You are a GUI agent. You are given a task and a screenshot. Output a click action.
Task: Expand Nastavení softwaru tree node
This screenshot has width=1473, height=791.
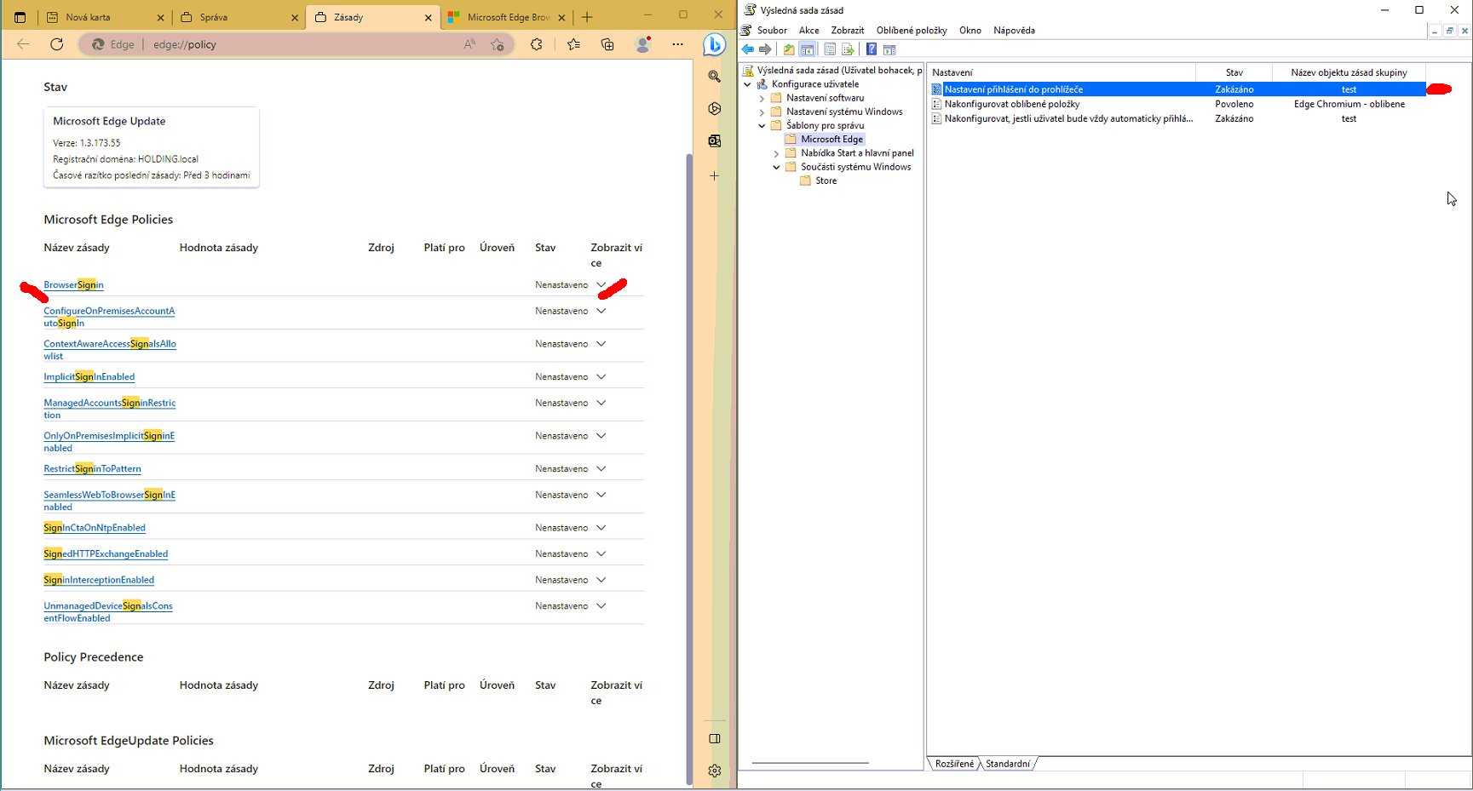[762, 98]
